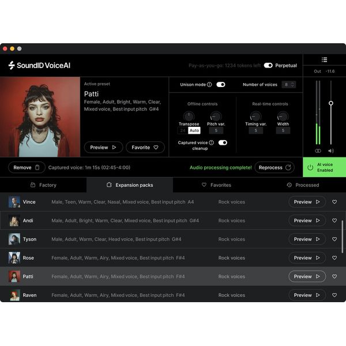The height and width of the screenshot is (346, 346).
Task: Click Tyson's 'Rock voices' pack label
Action: (232, 239)
